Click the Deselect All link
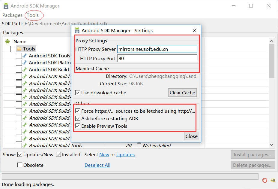The height and width of the screenshot is (189, 278). [97, 165]
